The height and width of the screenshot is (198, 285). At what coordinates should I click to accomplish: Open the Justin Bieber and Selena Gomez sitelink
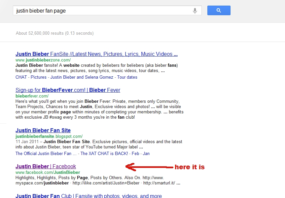82,77
